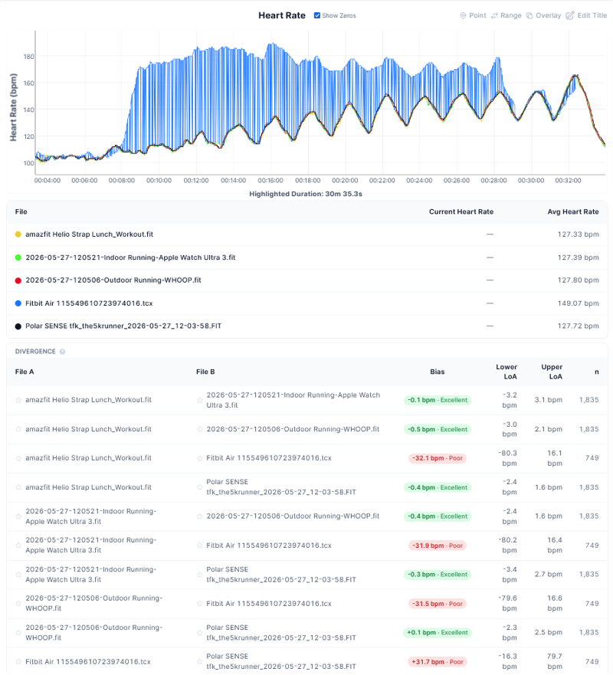613x675 pixels.
Task: Star the first amazfit Helio Strap divergence row
Action: pyautogui.click(x=18, y=400)
